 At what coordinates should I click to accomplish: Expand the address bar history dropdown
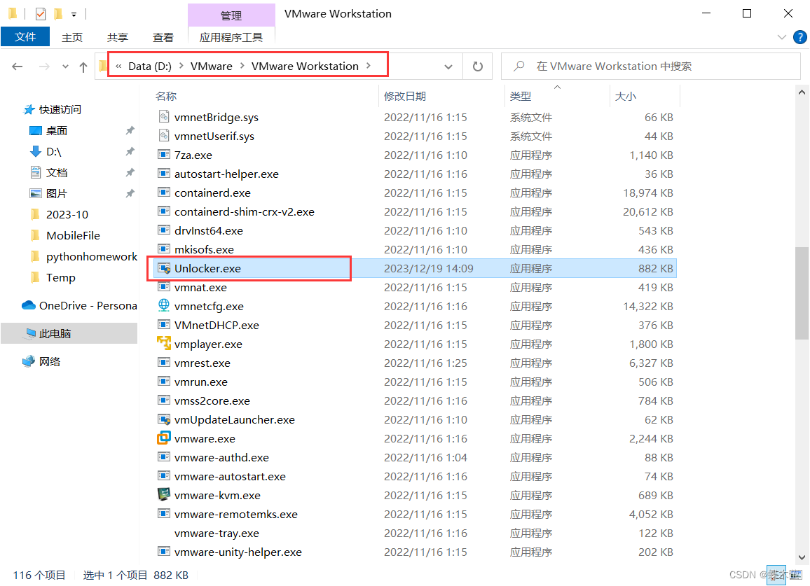pos(448,67)
